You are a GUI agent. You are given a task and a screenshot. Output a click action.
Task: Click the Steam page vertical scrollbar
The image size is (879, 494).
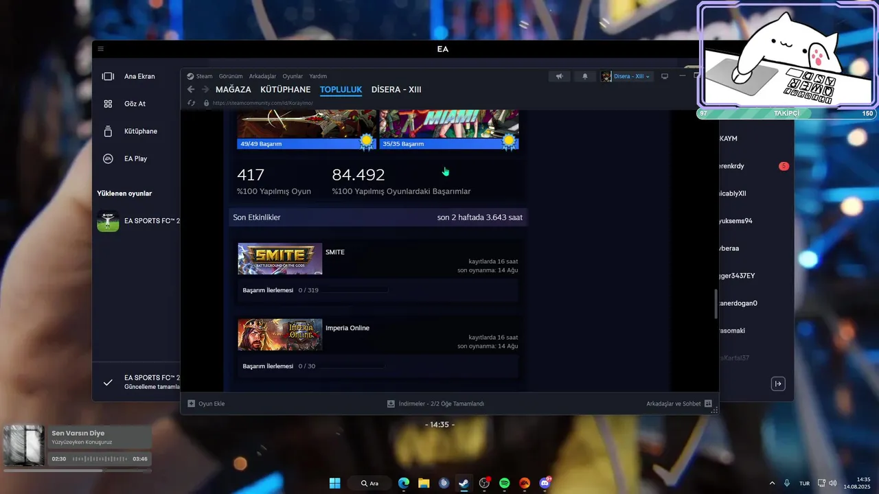[x=716, y=303]
